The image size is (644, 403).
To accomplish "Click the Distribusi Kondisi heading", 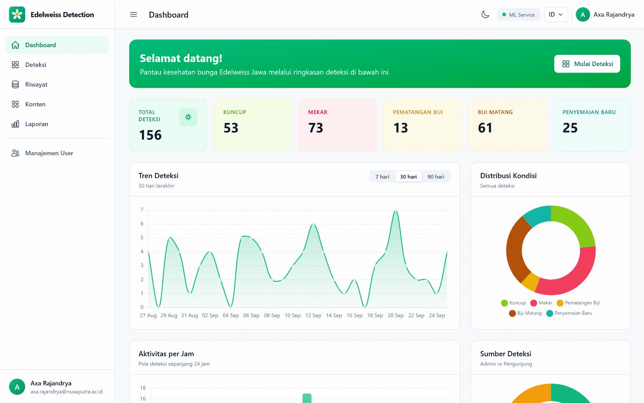I will (508, 176).
